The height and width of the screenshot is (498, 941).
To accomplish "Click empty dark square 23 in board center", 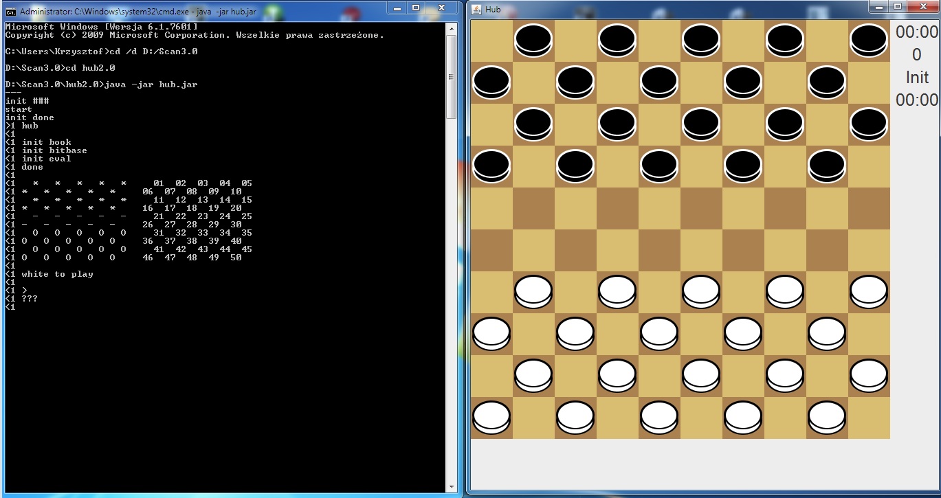I will coord(701,208).
